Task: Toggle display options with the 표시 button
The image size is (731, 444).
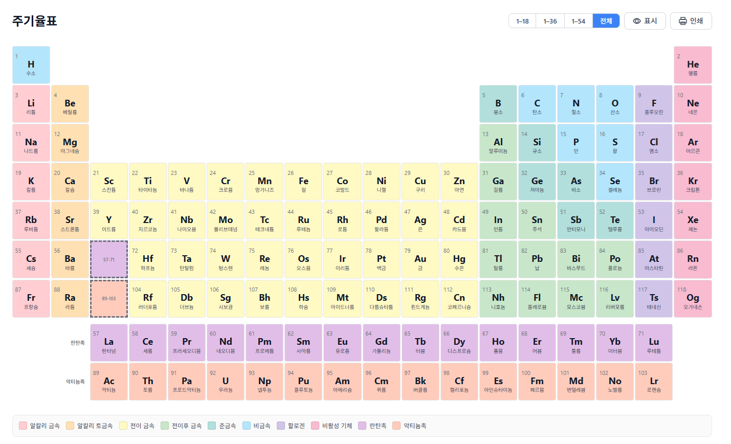Action: coord(645,20)
